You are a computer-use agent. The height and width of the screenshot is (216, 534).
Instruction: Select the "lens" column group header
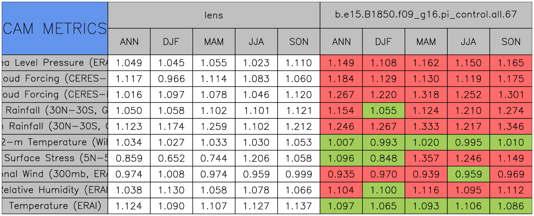click(214, 15)
